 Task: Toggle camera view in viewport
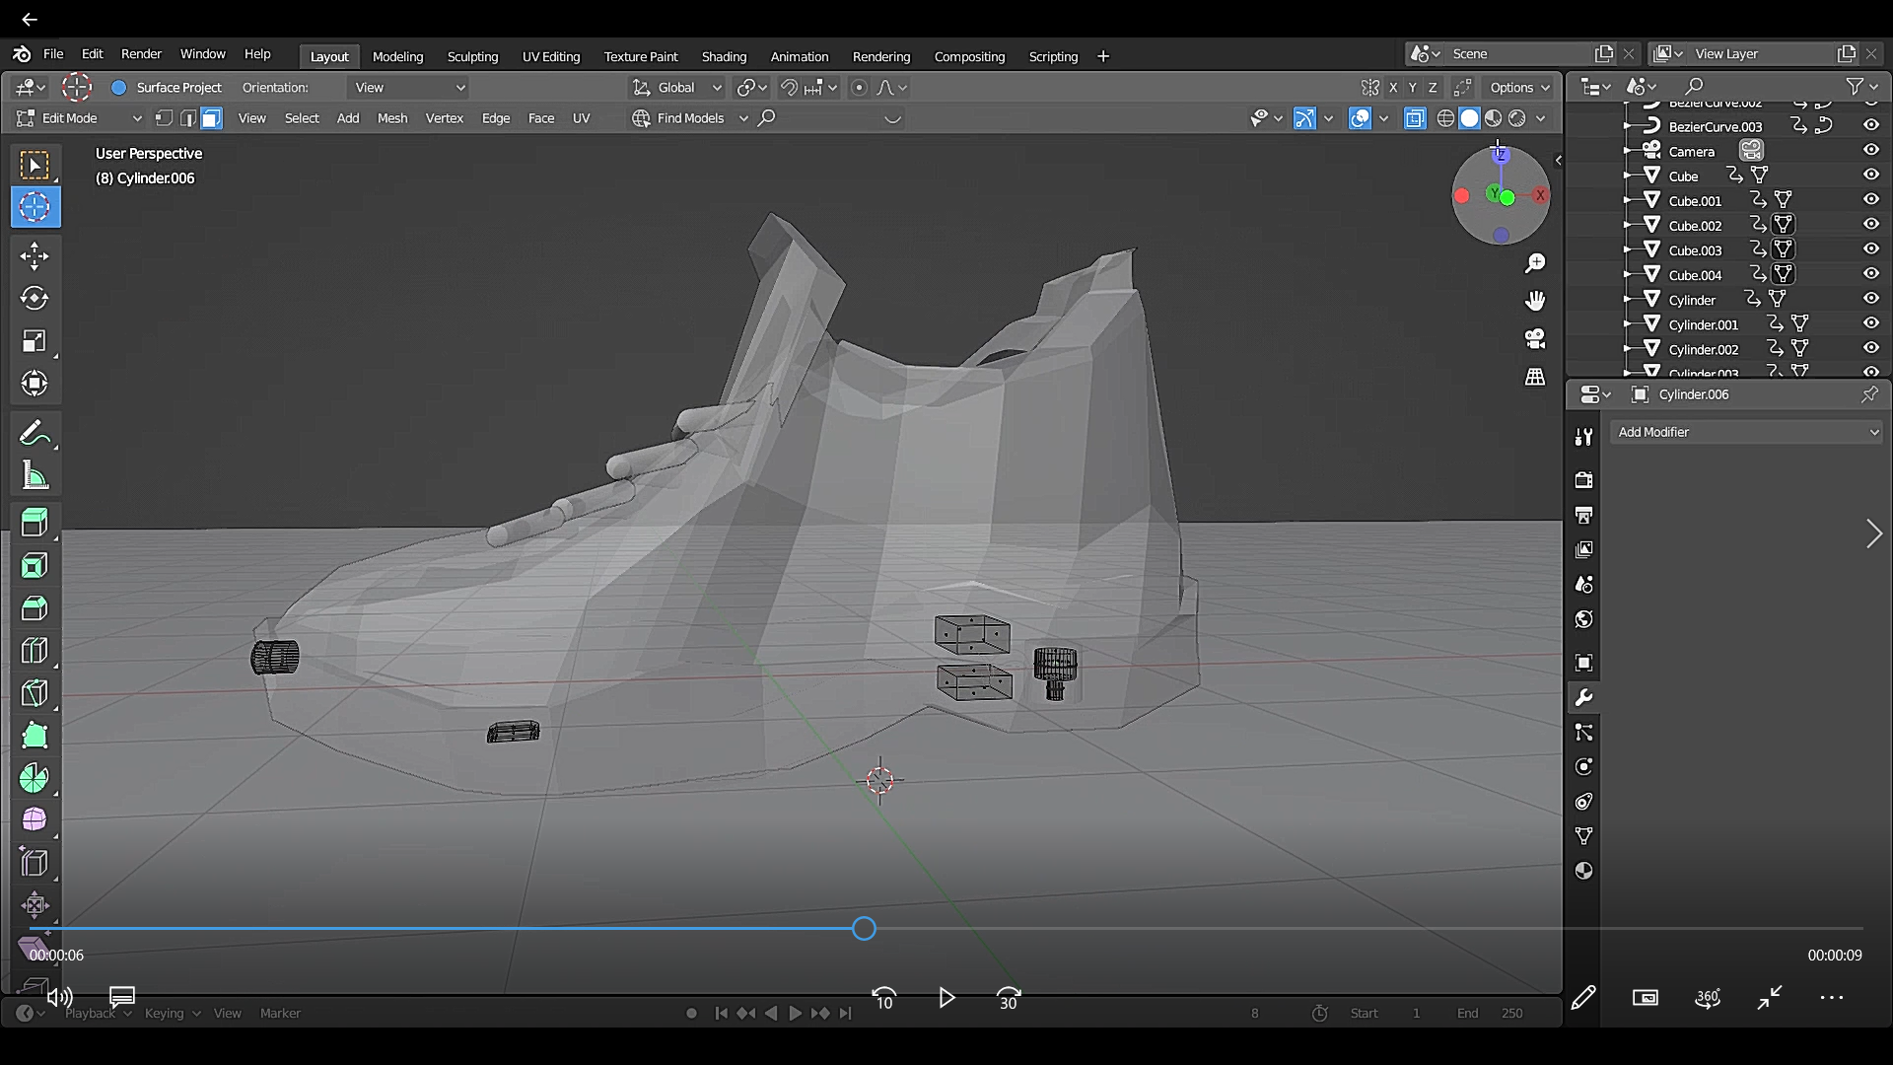point(1535,339)
